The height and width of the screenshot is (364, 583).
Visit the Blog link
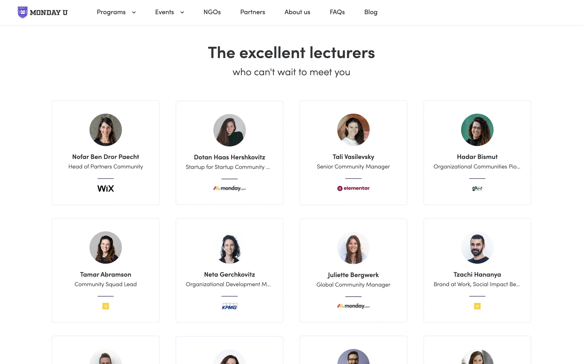click(371, 12)
